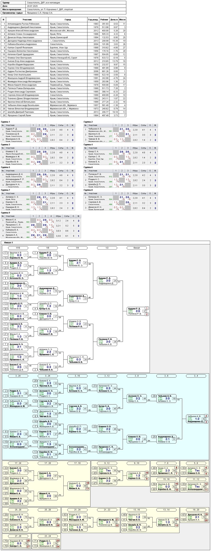Click the "Место" column header
211x551 pixels.
[x=122, y=20]
